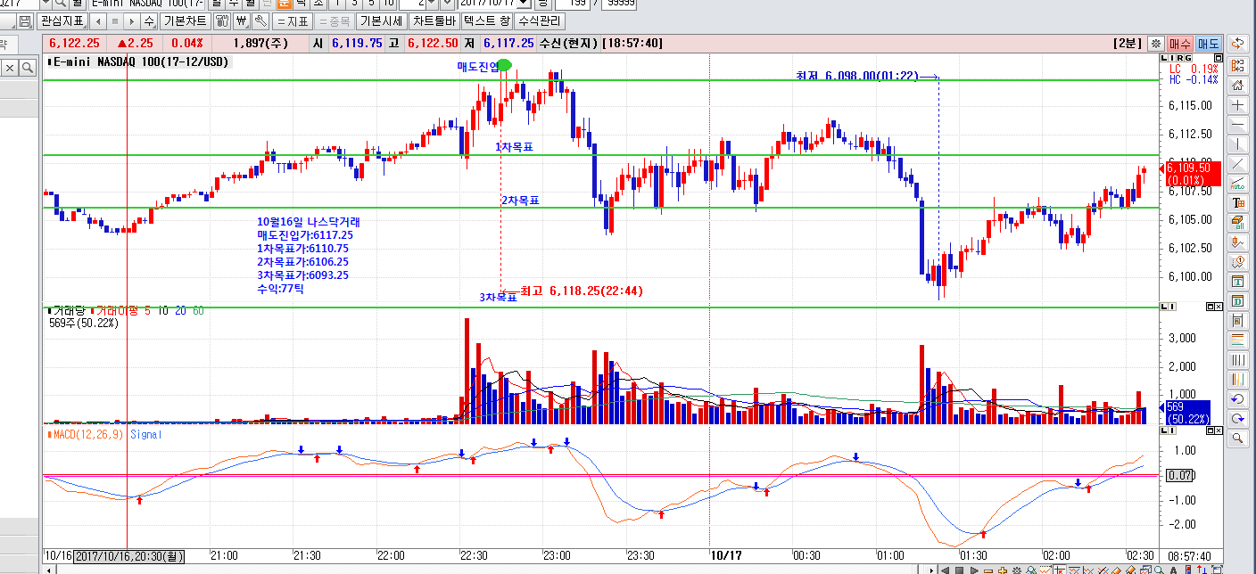Select the crosshair tool in right toolbar
The height and width of the screenshot is (574, 1256).
(x=1237, y=105)
